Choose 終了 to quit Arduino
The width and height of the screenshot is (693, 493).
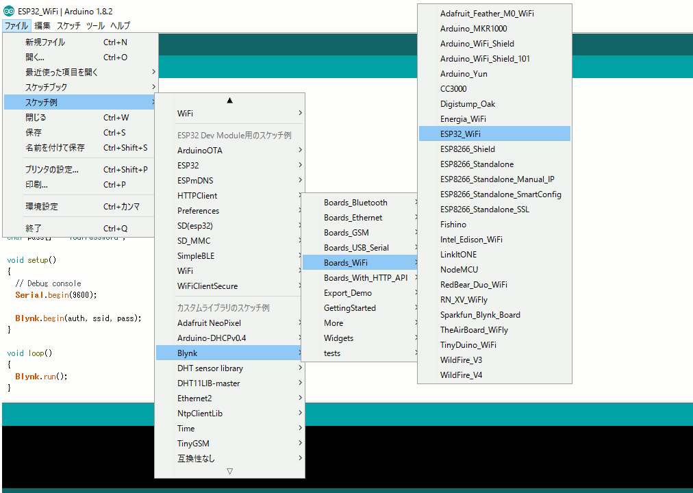[79, 229]
